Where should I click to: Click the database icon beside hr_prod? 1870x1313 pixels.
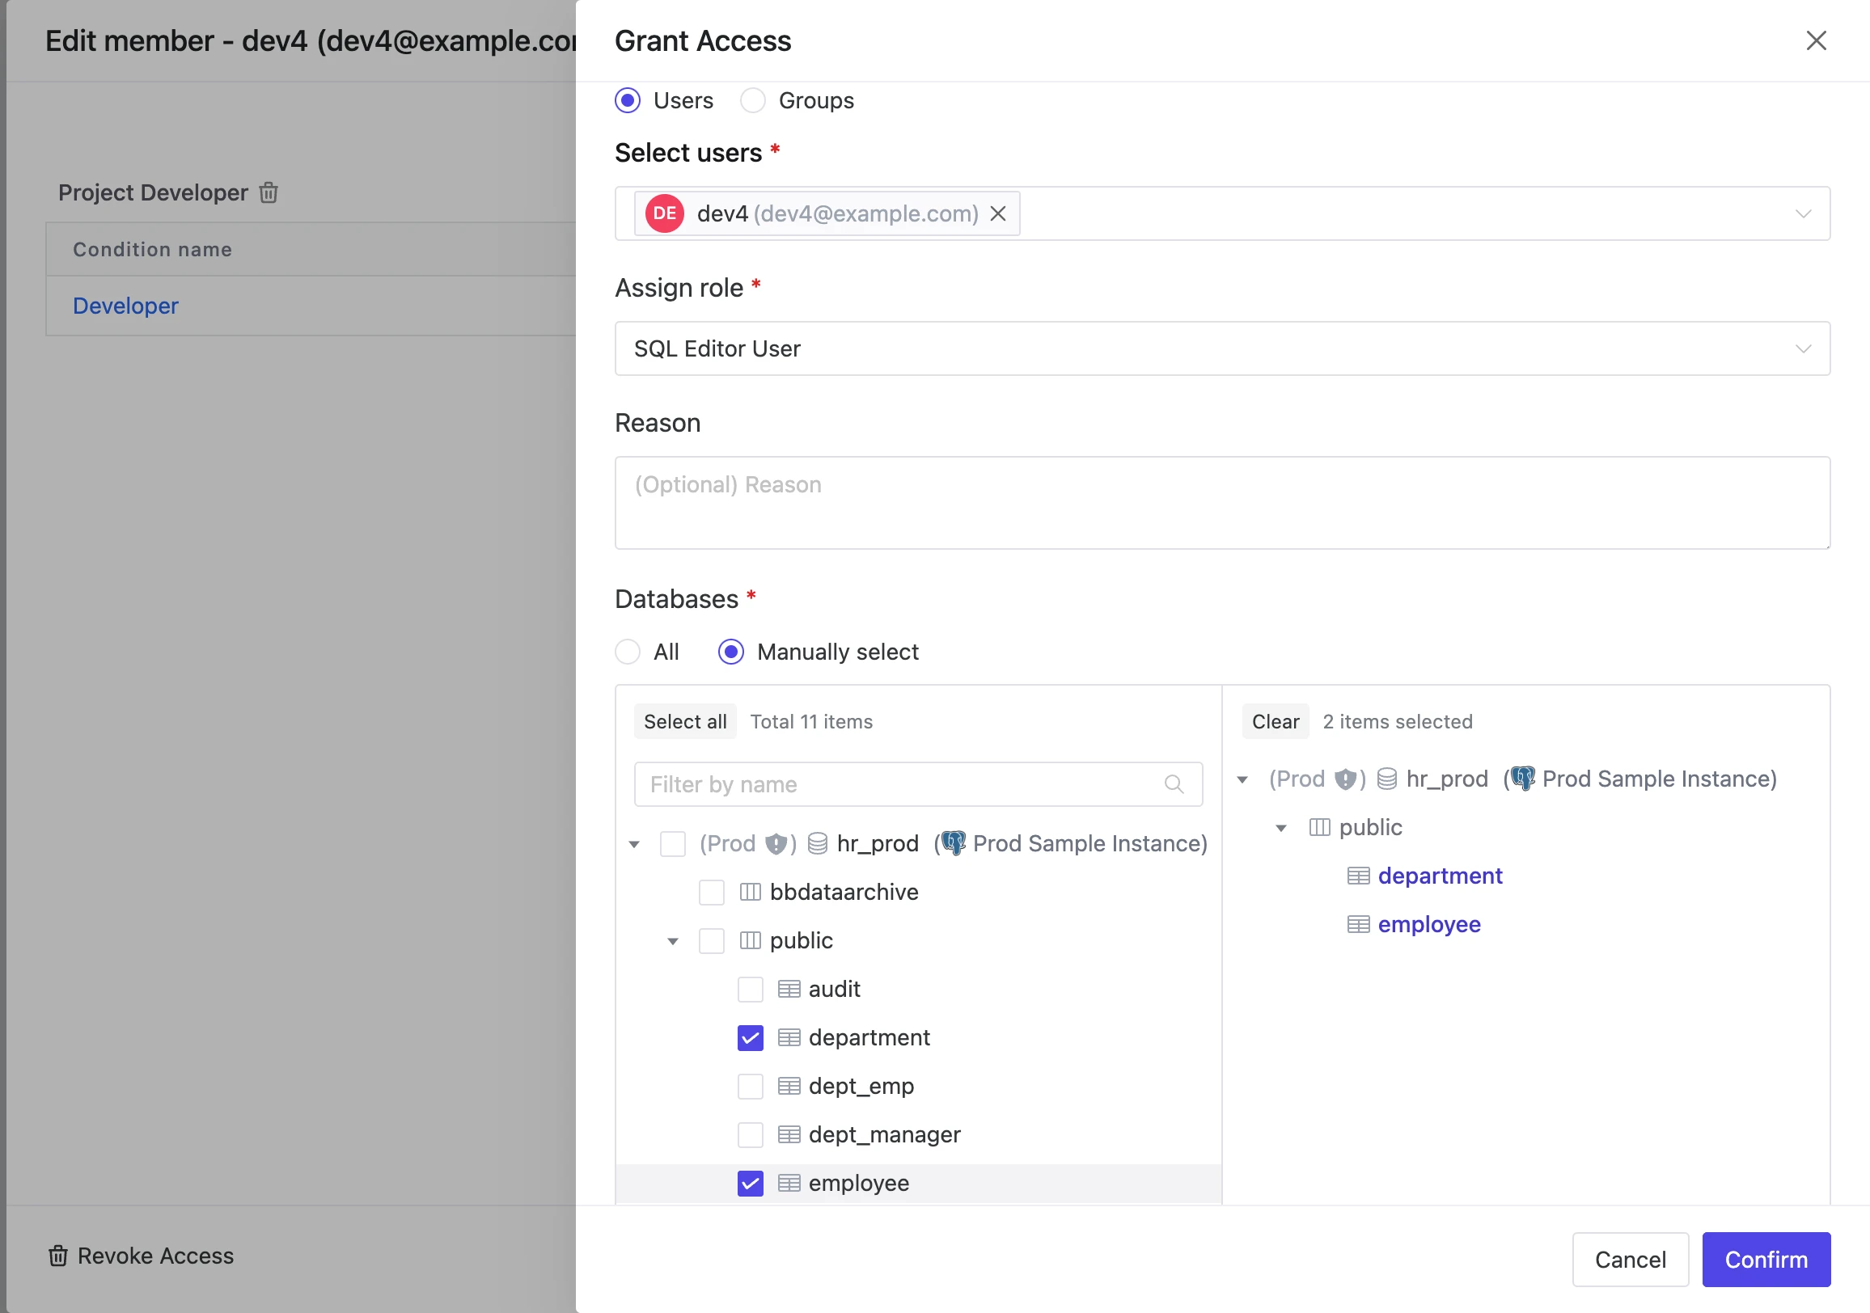point(816,843)
